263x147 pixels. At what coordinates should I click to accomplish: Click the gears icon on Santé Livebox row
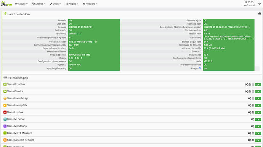point(249,112)
